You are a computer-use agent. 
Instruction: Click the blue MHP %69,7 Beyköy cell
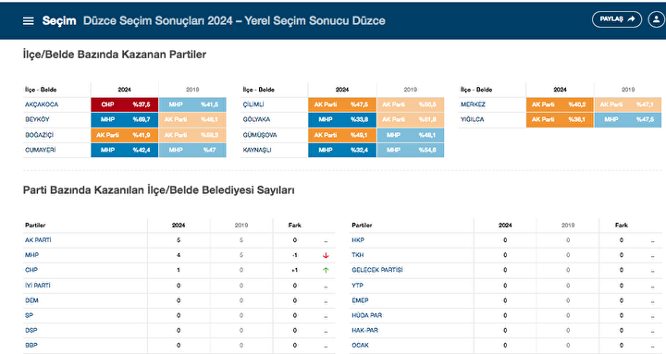125,119
